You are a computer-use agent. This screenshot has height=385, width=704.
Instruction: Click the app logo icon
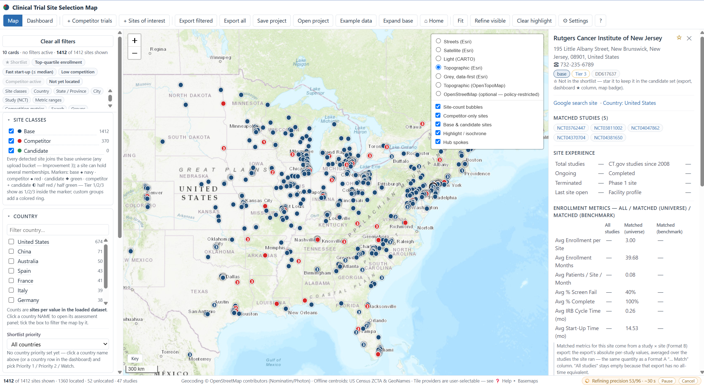click(x=6, y=7)
